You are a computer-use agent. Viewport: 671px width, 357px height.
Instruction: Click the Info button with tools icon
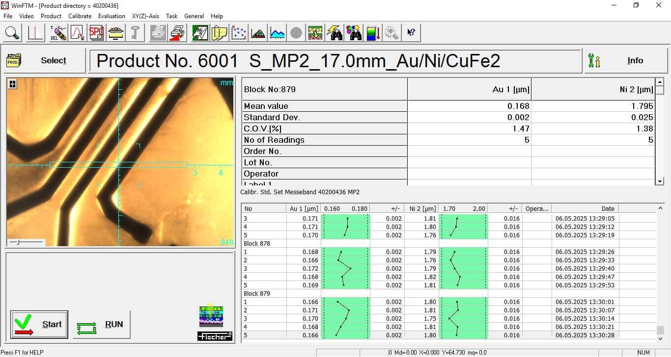tap(625, 60)
